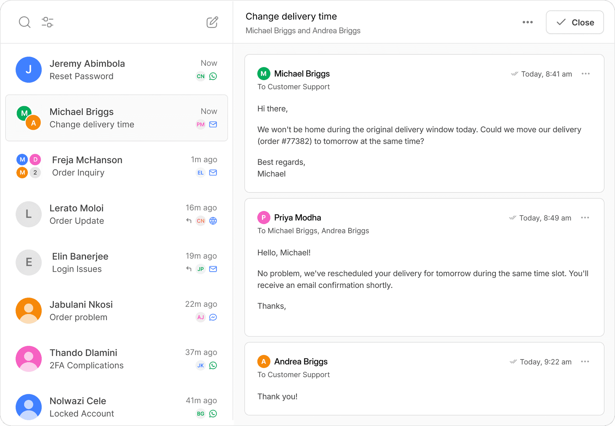615x426 pixels.
Task: Open Lerato Moloi Order Update conversation
Action: 117,214
